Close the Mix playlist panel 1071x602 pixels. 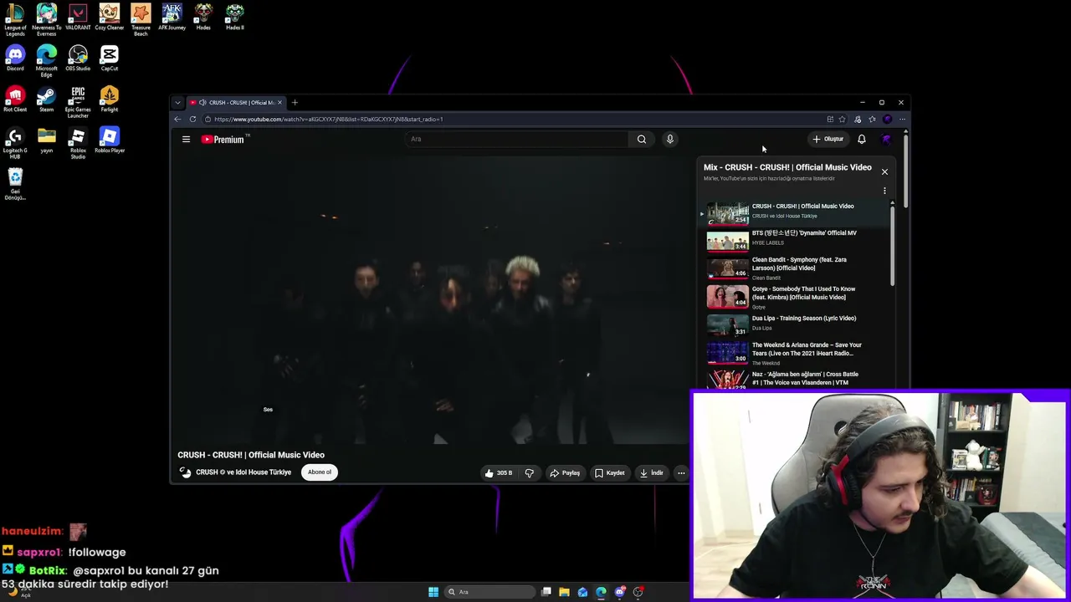884,171
